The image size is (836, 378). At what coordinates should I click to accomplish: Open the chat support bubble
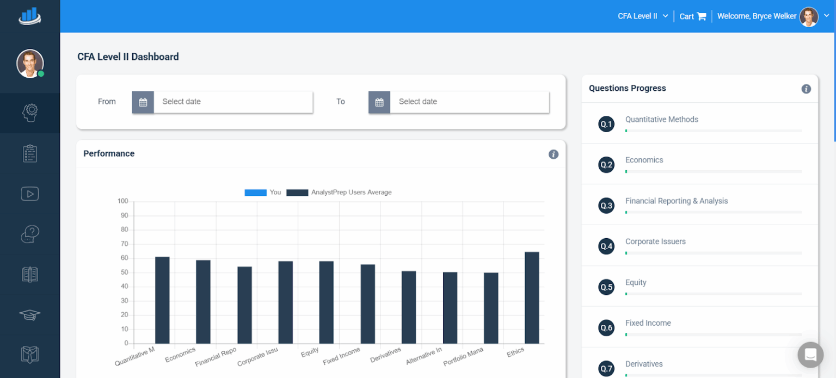tap(810, 355)
